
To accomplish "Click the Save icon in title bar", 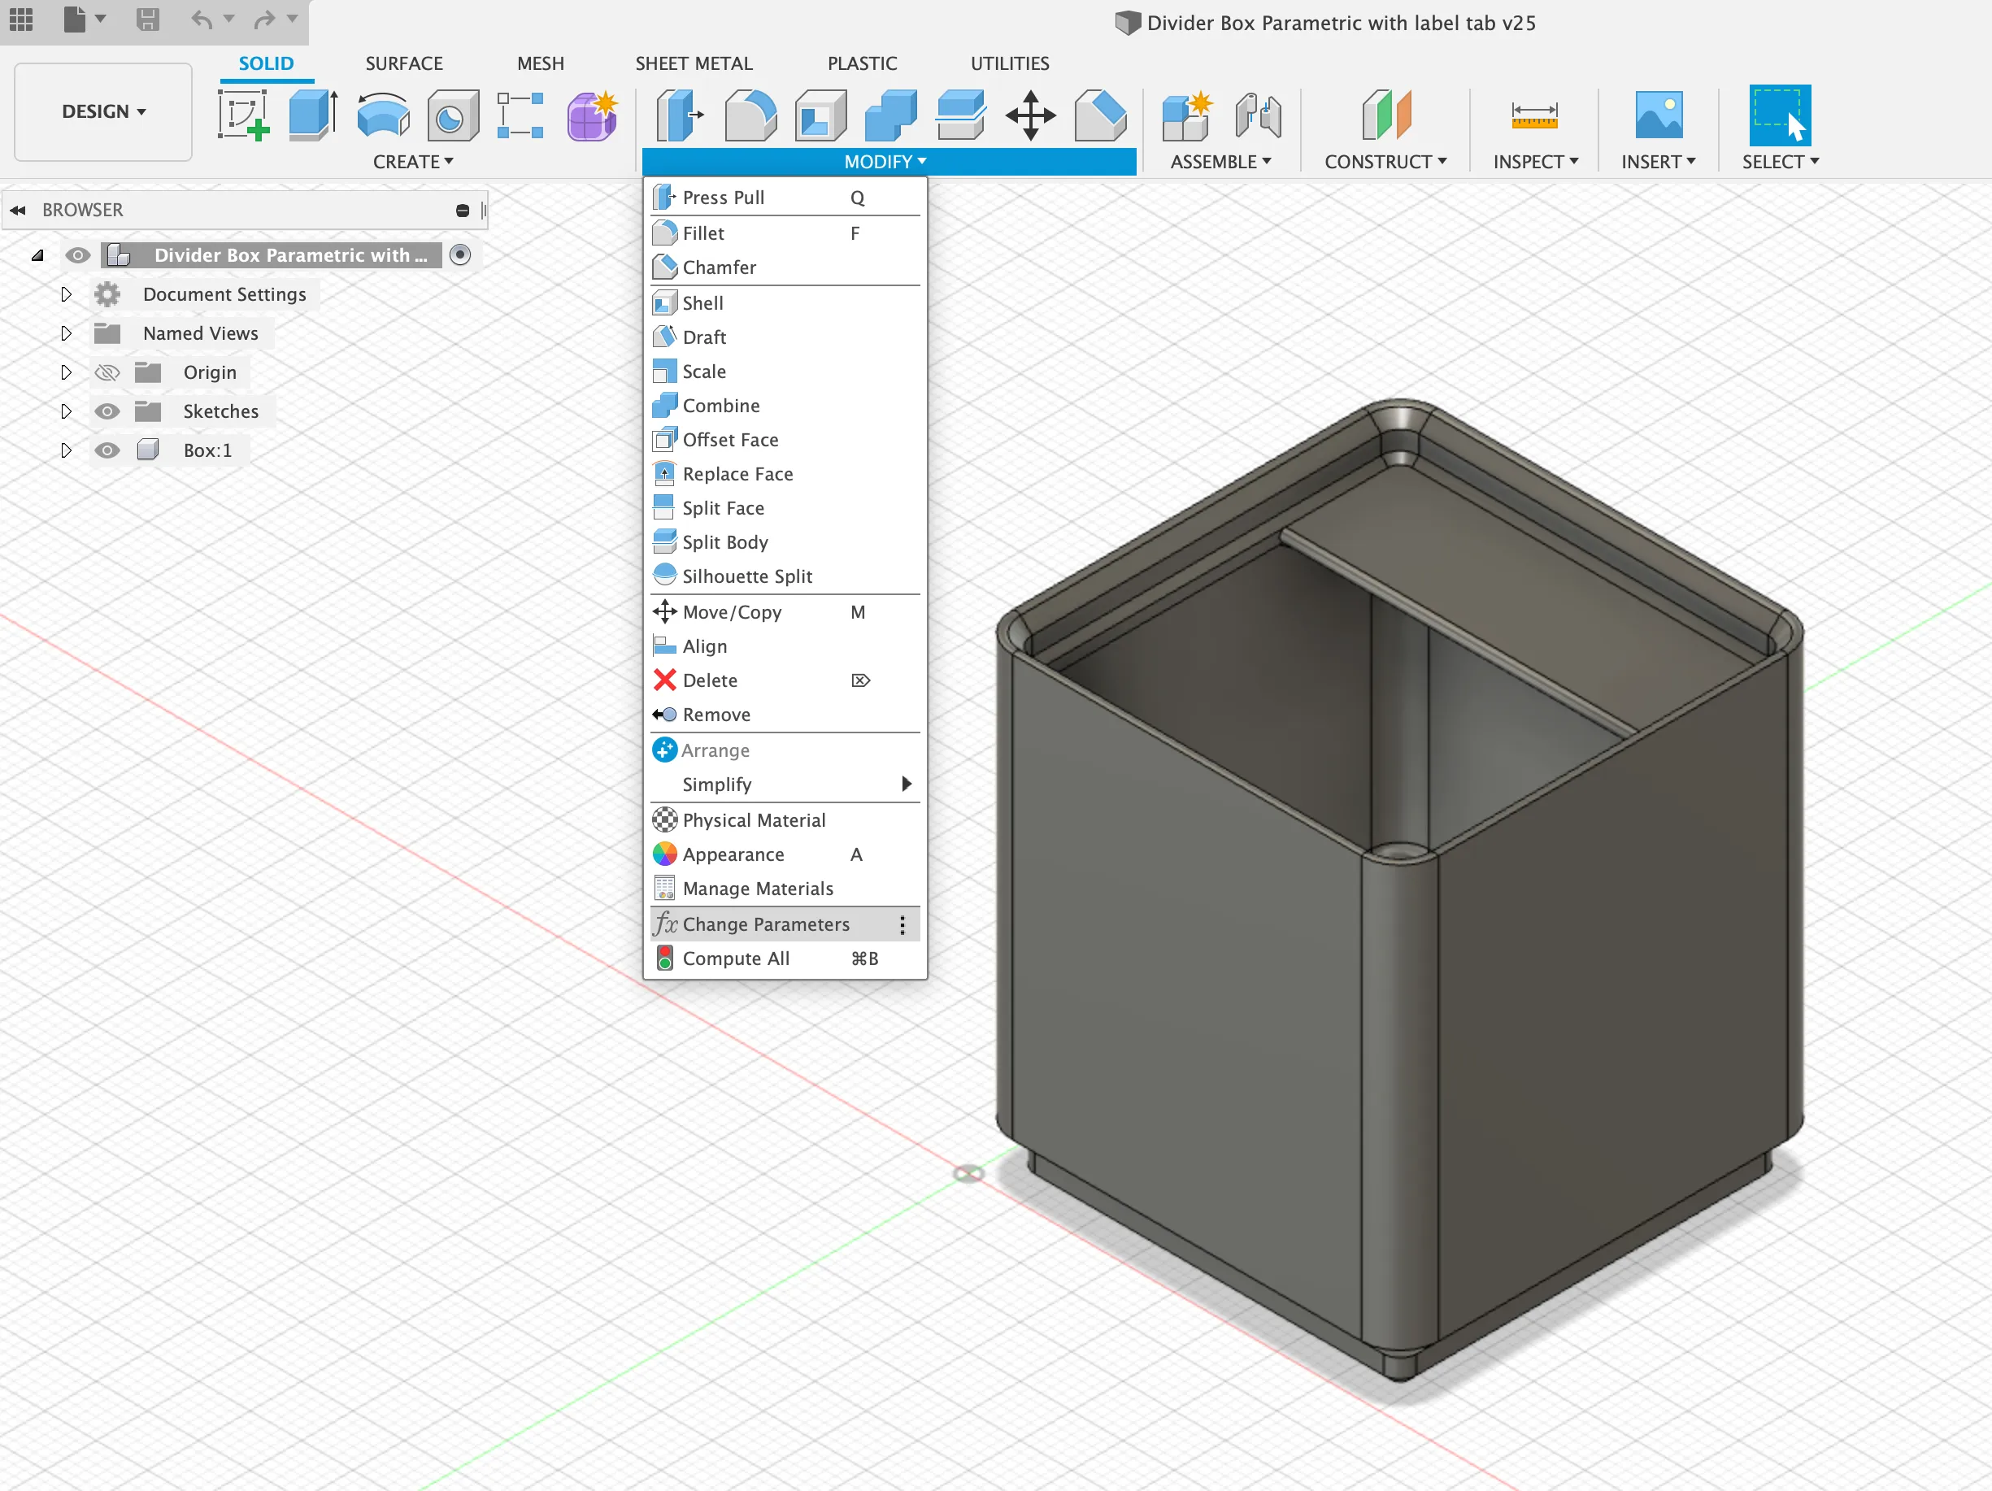I will pyautogui.click(x=148, y=19).
